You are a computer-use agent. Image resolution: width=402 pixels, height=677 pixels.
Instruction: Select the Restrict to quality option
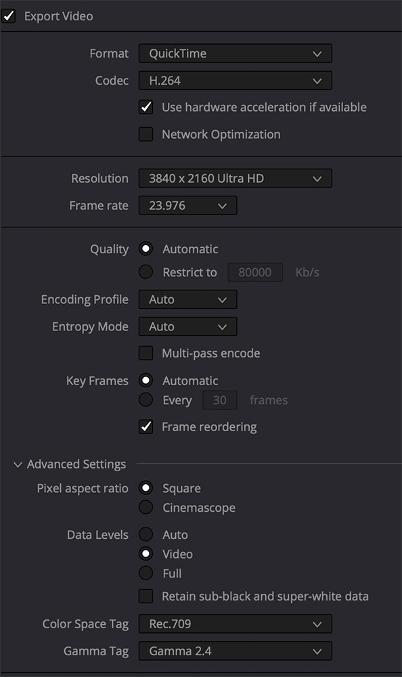(x=146, y=272)
